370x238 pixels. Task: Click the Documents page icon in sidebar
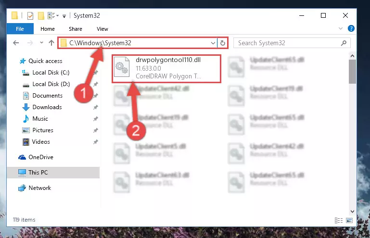pos(26,96)
